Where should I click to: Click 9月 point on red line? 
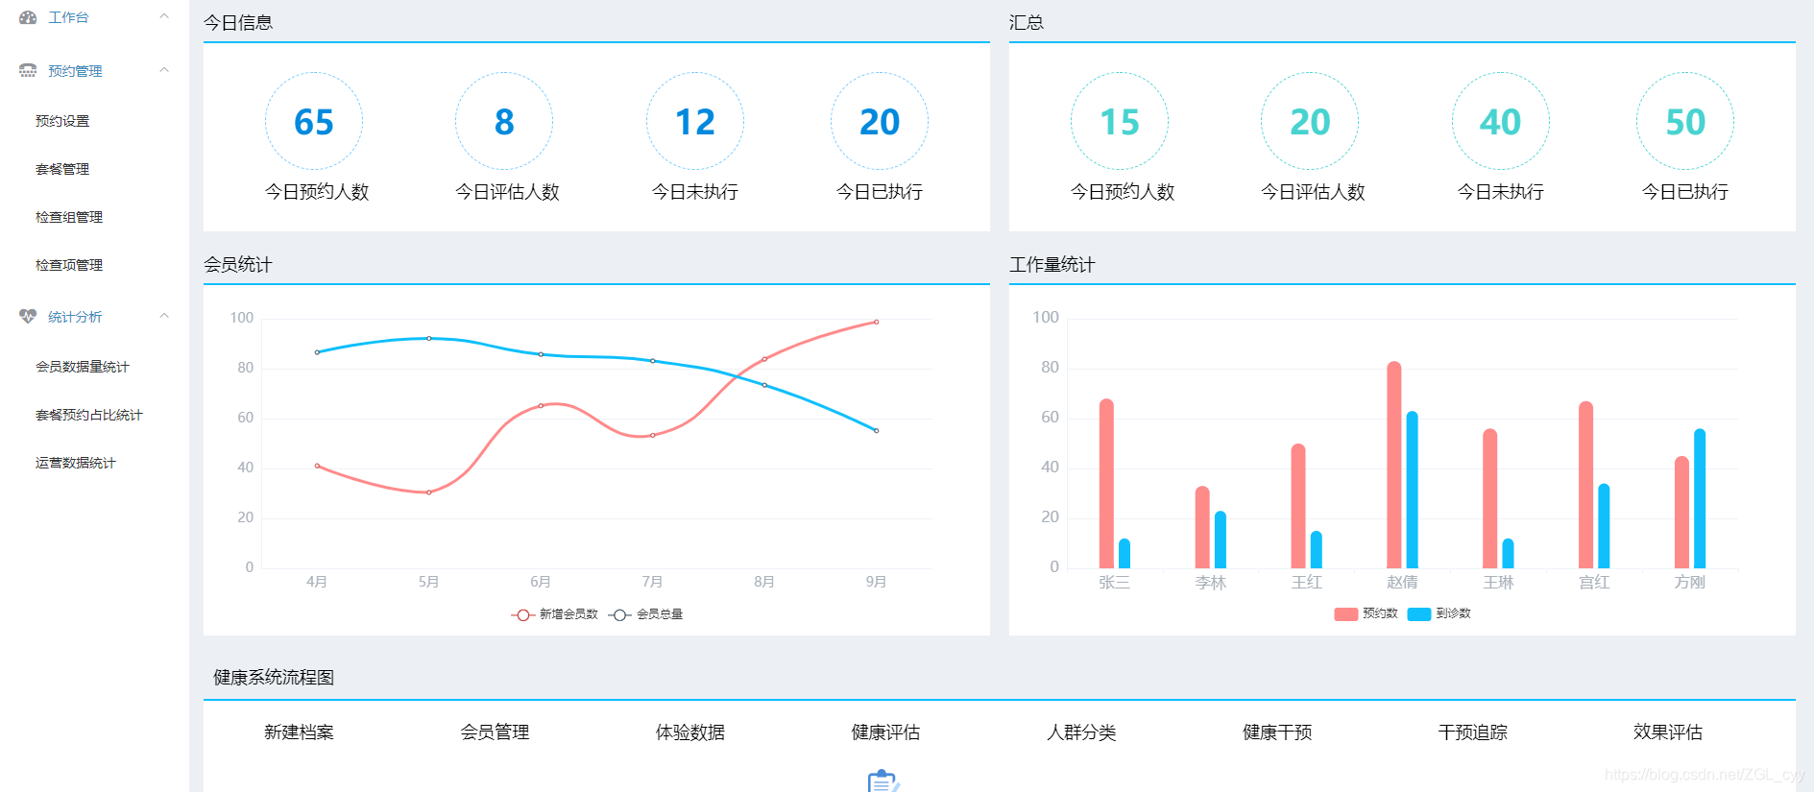(x=877, y=322)
